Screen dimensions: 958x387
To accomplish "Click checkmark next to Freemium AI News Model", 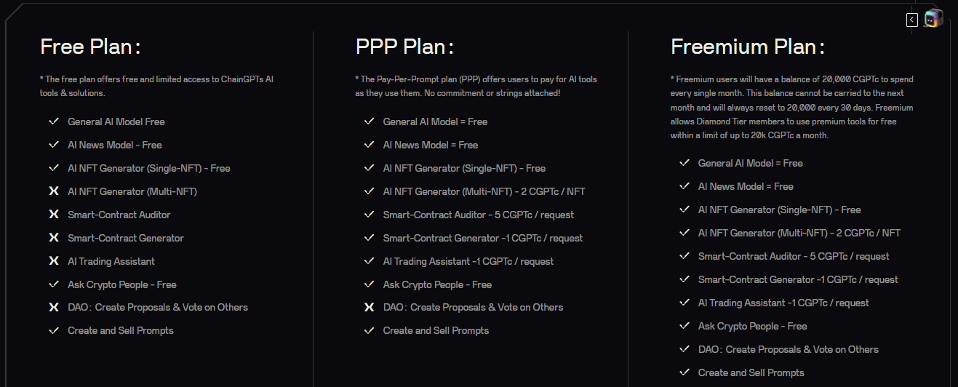I will [x=684, y=186].
